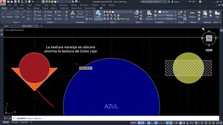This screenshot has width=223, height=125.
Task: Expand the Layers panel
Action: (x=113, y=22)
